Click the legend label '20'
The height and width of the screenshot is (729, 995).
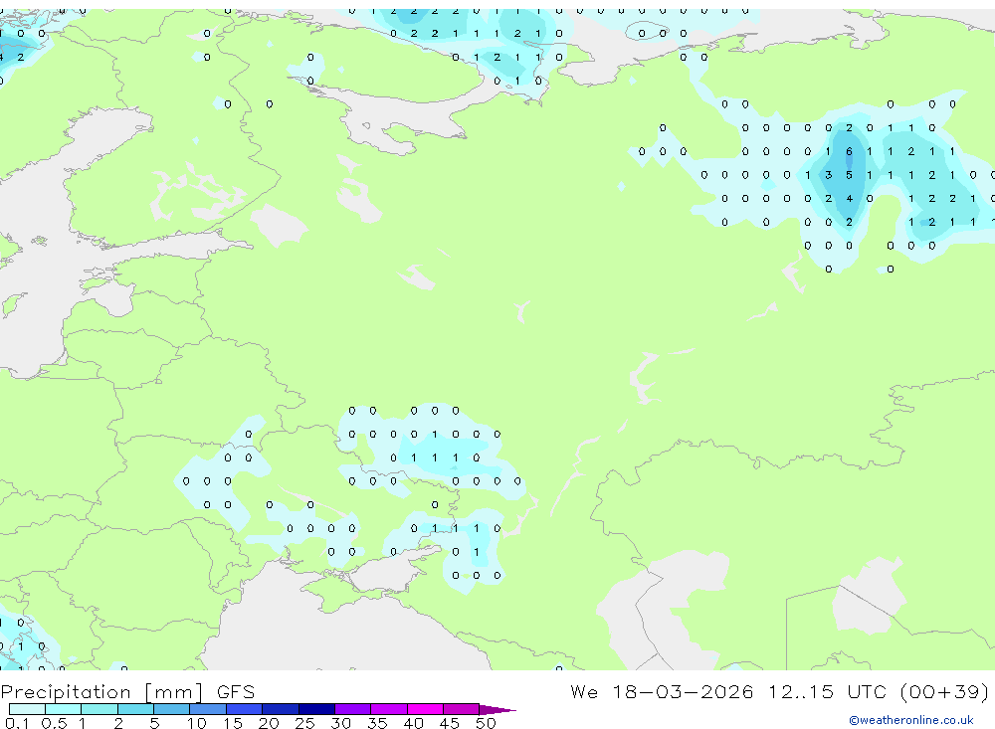pyautogui.click(x=269, y=723)
